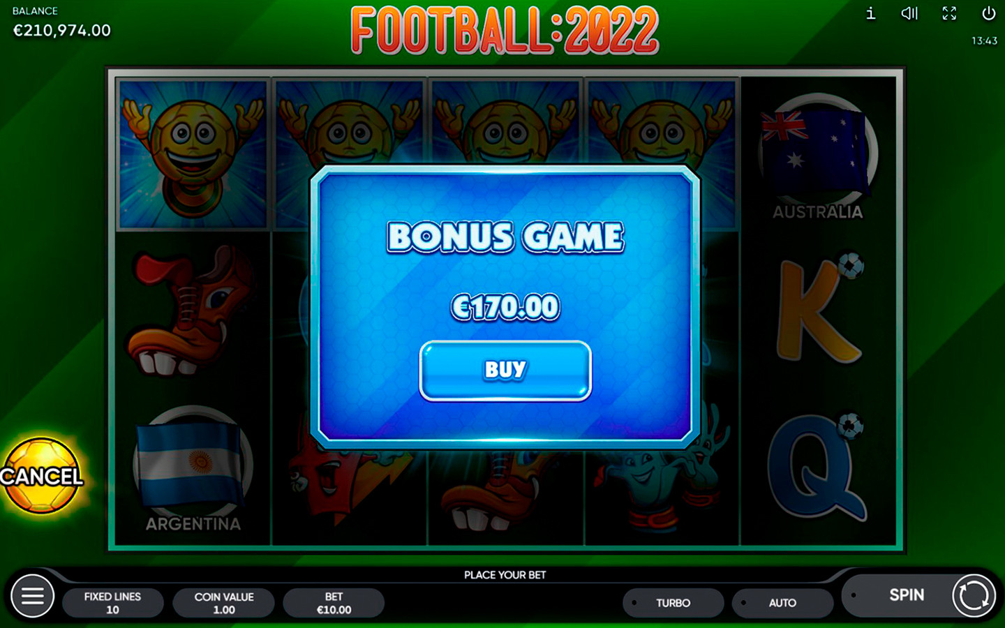Click the orange K symbol

click(821, 309)
